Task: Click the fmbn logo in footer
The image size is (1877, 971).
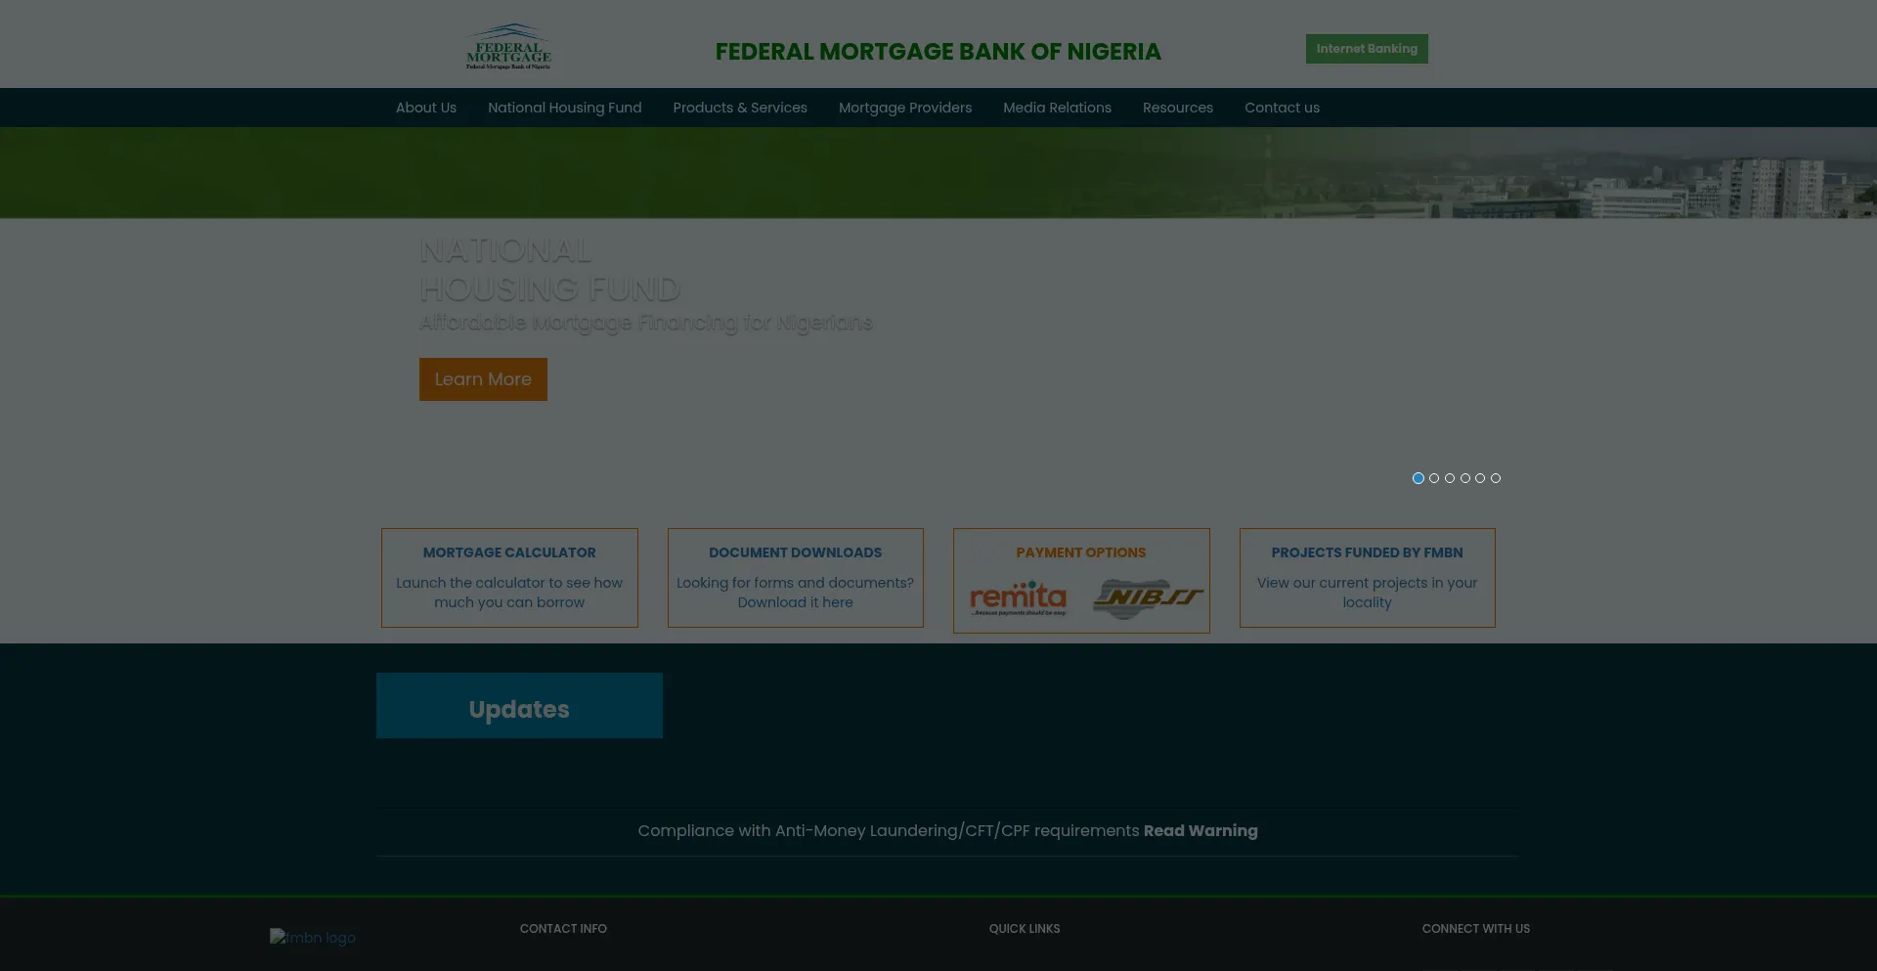Action: (x=312, y=937)
